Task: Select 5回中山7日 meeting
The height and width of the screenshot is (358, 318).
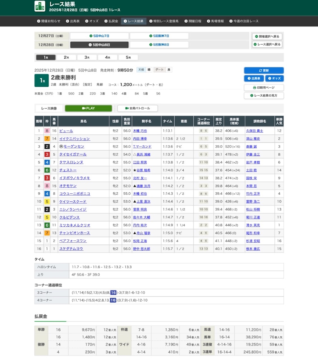Action: pyautogui.click(x=99, y=36)
